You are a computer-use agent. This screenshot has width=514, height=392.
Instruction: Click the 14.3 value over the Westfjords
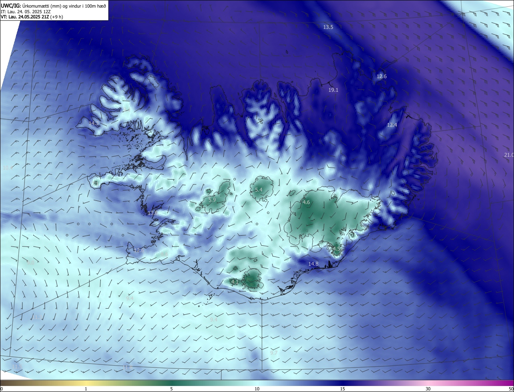pyautogui.click(x=93, y=123)
